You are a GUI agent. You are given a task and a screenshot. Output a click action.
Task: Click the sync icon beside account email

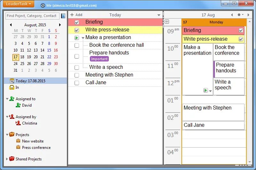43,5
